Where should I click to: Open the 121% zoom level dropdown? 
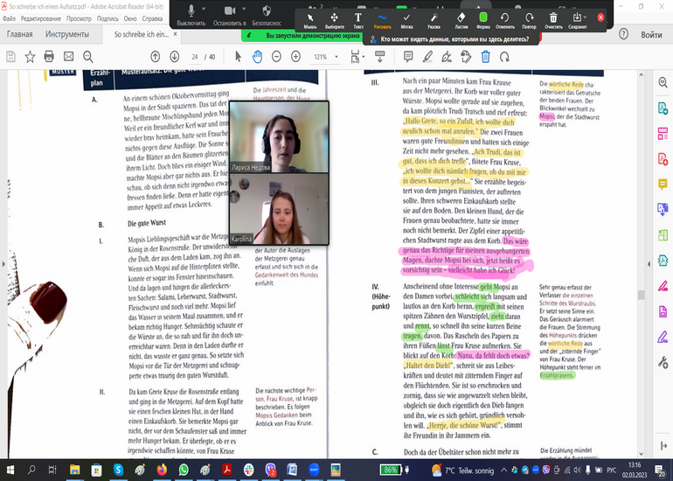click(x=325, y=56)
